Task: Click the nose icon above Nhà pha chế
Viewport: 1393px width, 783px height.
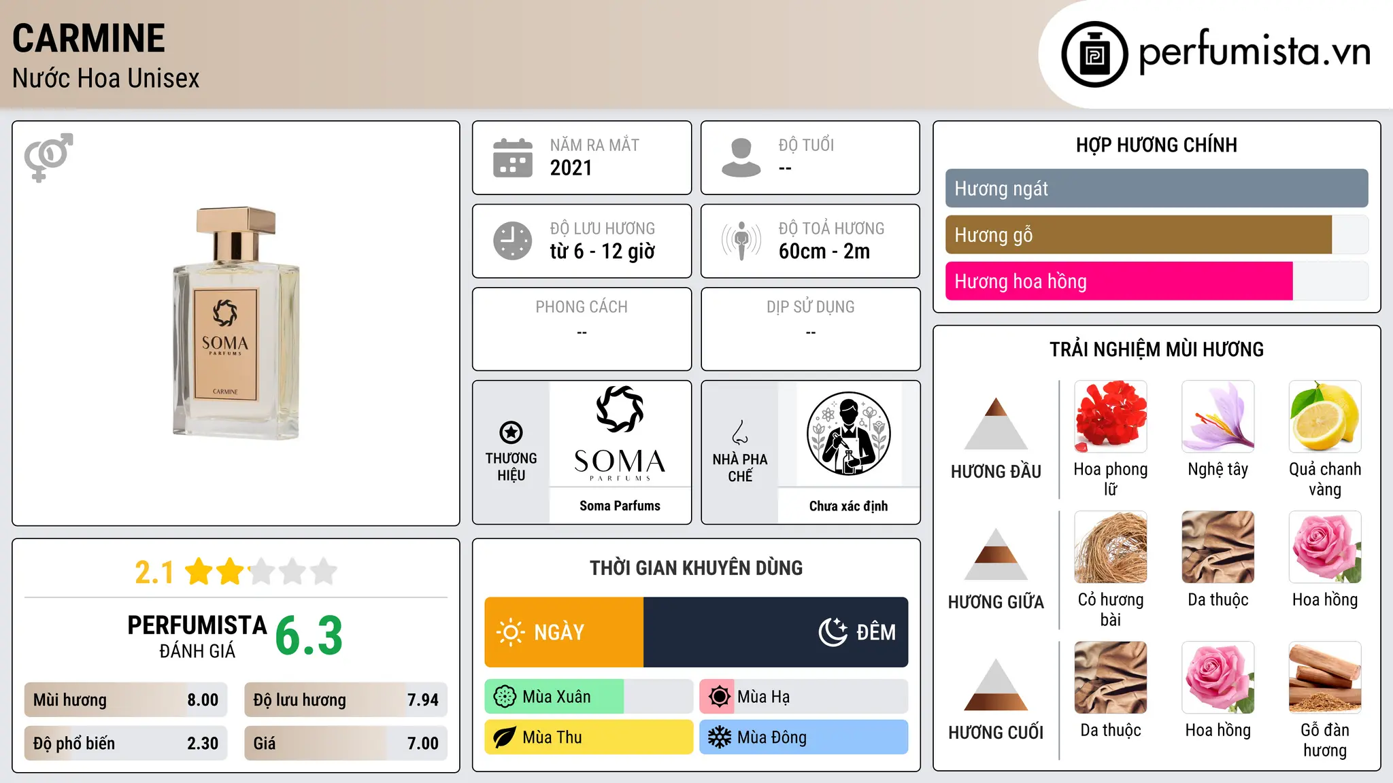Action: [x=740, y=432]
